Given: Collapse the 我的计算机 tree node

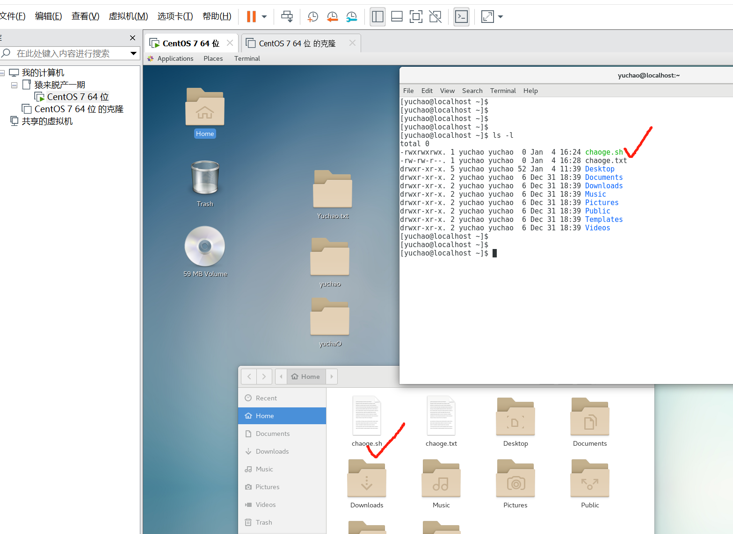Looking at the screenshot, I should tap(2, 73).
